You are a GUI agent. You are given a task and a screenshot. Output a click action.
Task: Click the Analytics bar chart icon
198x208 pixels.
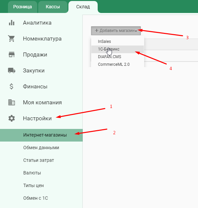coord(12,23)
